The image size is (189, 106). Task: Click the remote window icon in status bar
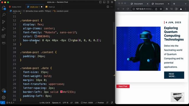3,103
